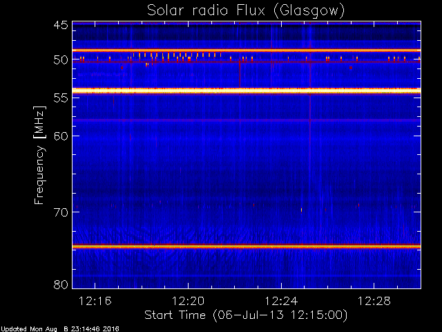Click the 12:28 time tick label
The image size is (442, 332).
[374, 301]
